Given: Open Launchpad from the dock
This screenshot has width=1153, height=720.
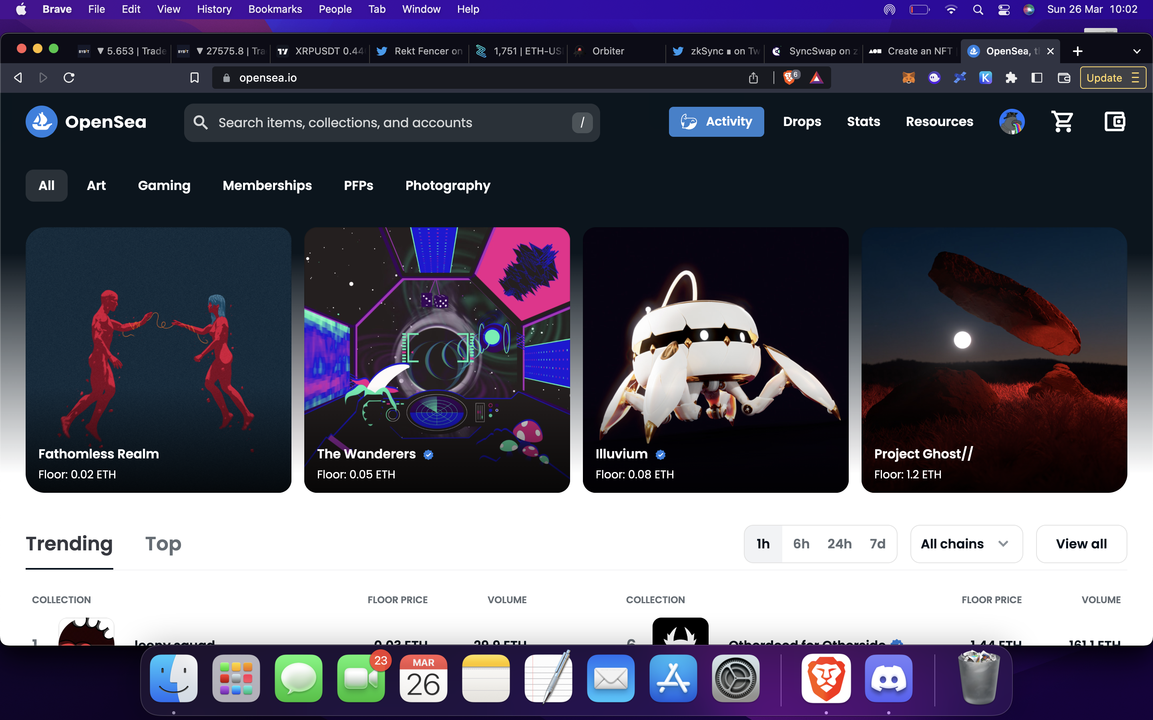Looking at the screenshot, I should (x=236, y=678).
